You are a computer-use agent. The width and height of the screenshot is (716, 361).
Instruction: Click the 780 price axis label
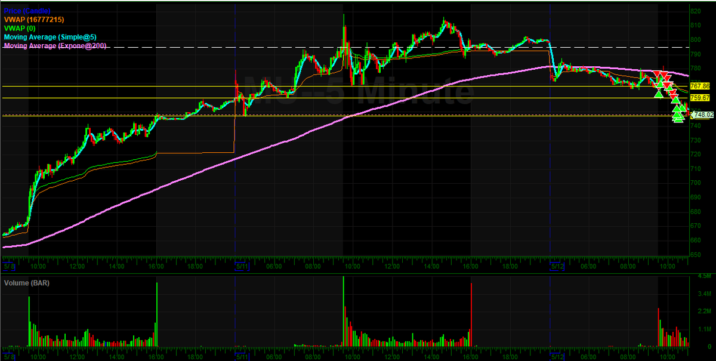[695, 69]
